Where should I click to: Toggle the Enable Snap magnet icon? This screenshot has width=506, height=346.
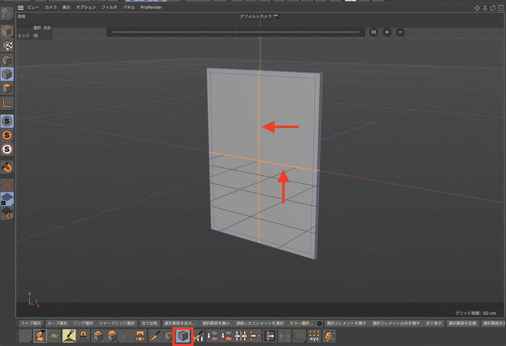coord(7,168)
